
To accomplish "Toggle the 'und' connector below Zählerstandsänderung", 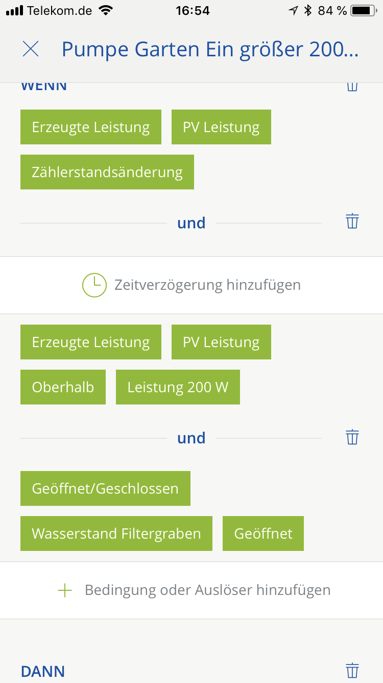I will [x=191, y=223].
